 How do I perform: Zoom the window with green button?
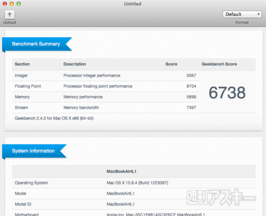(x=19, y=4)
